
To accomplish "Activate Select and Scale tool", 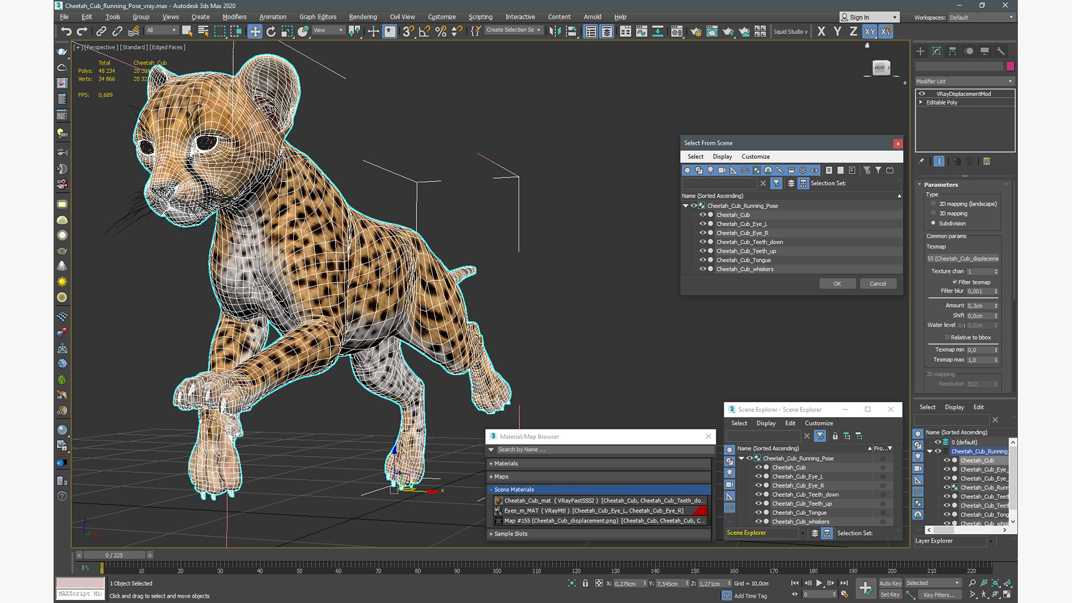I will point(287,31).
